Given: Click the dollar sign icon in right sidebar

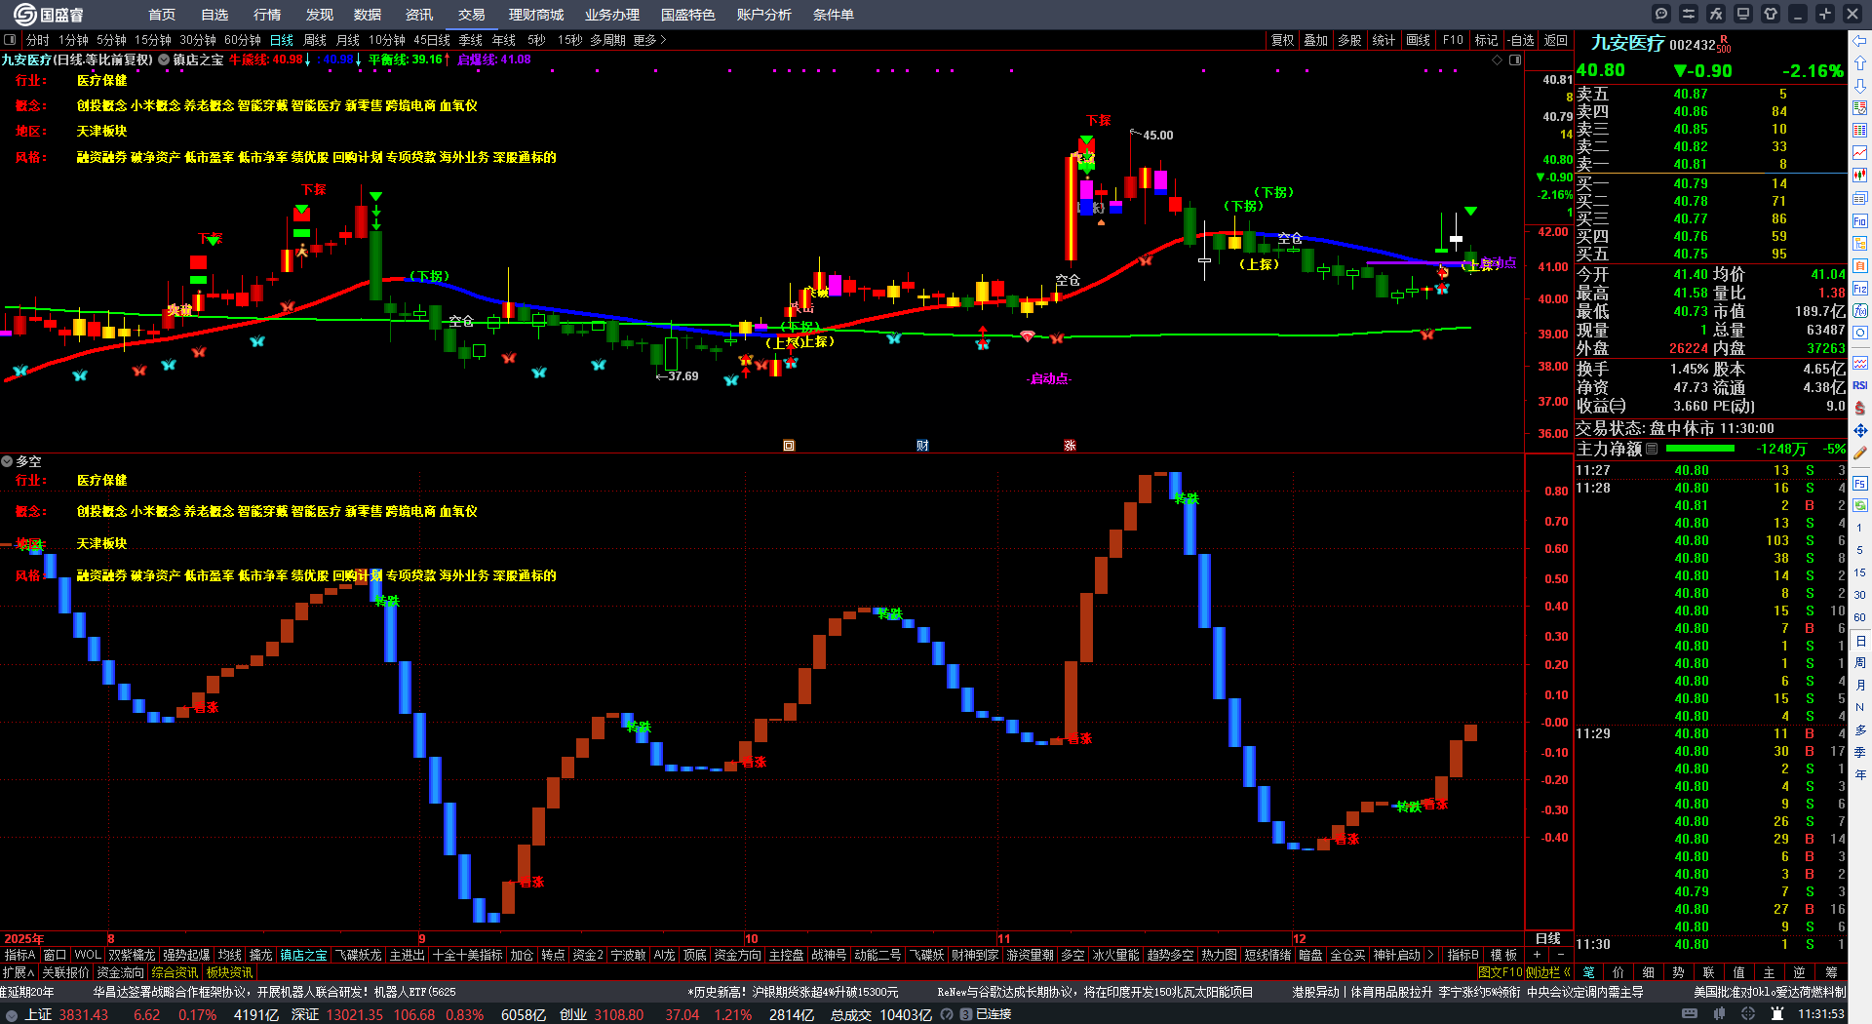Looking at the screenshot, I should tap(1860, 408).
